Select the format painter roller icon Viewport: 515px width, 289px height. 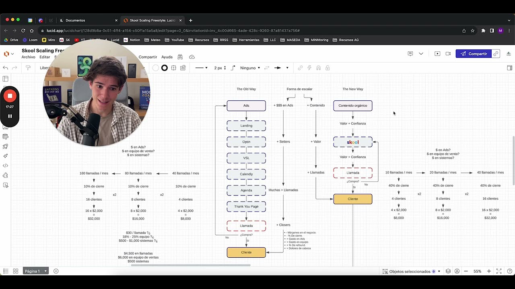(x=28, y=68)
